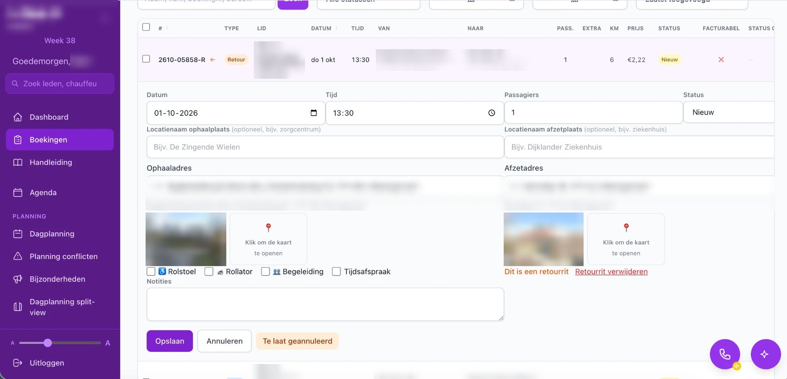Open the Status dropdown showing Nieuw
This screenshot has height=379, width=787.
(729, 112)
